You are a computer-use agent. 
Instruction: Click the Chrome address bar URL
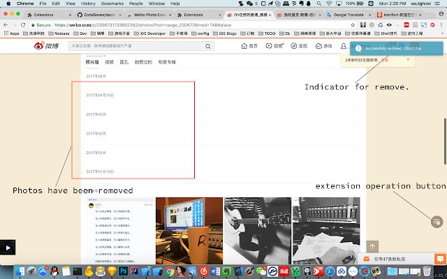(142, 25)
